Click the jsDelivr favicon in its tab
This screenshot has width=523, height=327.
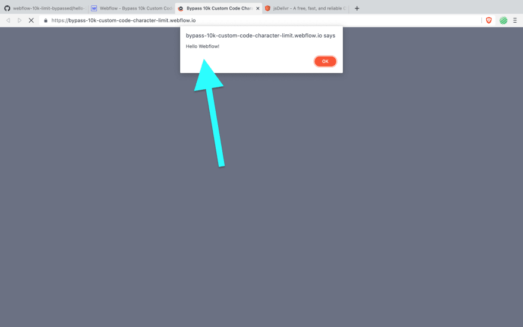267,8
